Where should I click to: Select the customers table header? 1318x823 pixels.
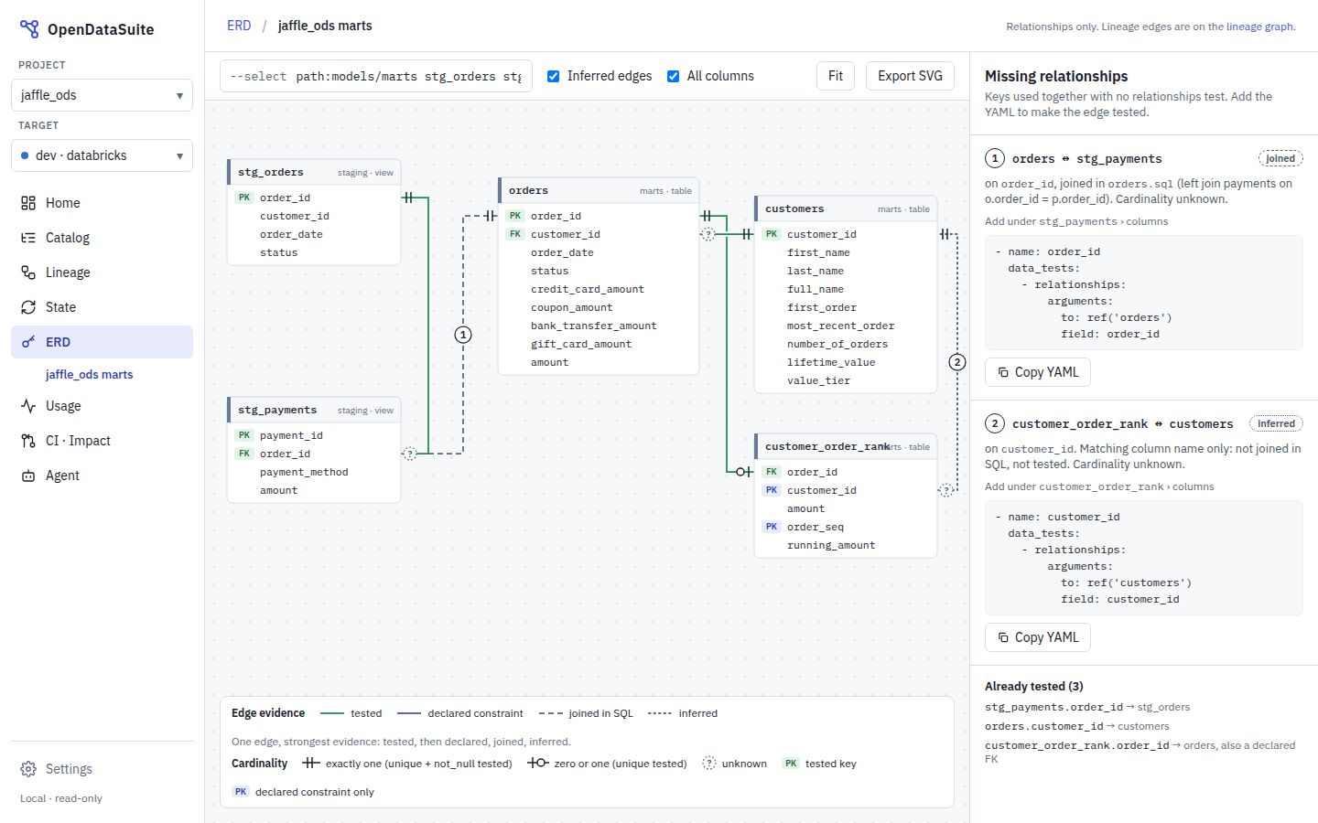click(846, 208)
